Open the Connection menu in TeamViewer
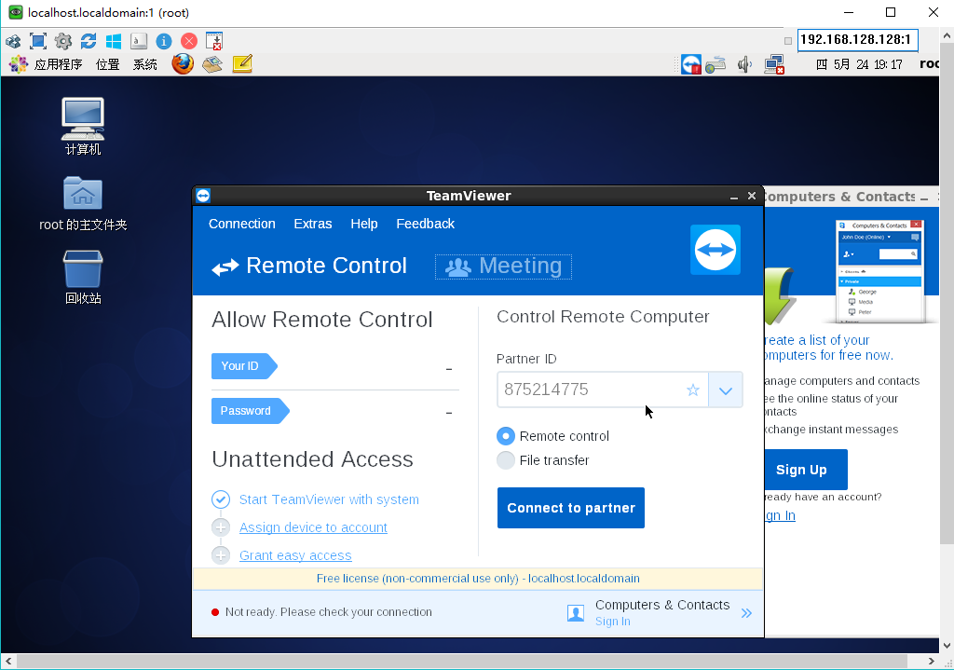The width and height of the screenshot is (954, 670). tap(242, 224)
